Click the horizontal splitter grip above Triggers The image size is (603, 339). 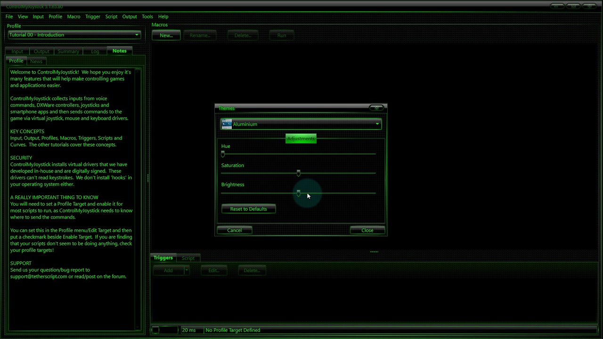coord(374,251)
